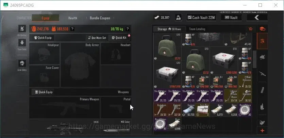Click the 18/70 kg weight readout
Image resolution: width=284 pixels, height=138 pixels.
tap(117, 29)
